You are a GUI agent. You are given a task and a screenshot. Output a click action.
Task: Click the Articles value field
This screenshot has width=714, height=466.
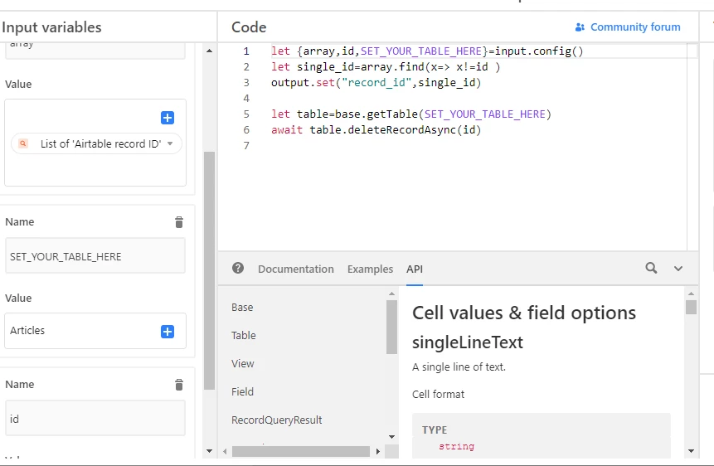coord(95,331)
